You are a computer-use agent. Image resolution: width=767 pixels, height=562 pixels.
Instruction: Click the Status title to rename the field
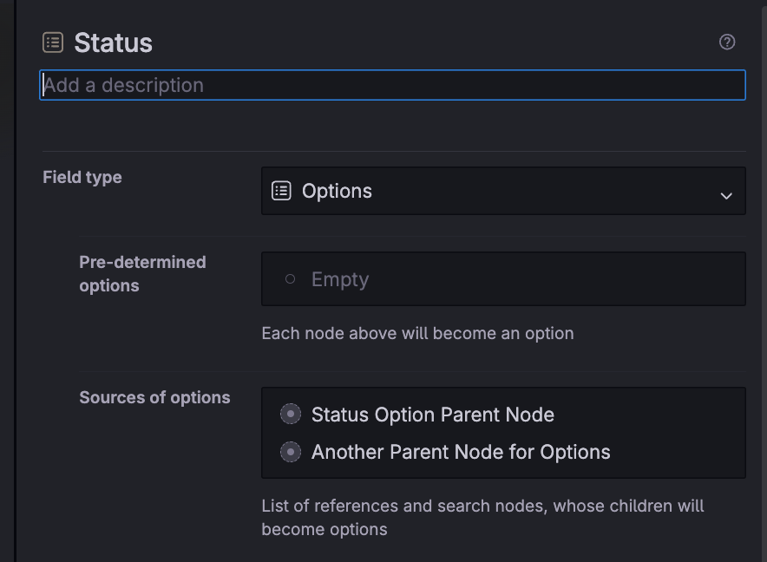pyautogui.click(x=114, y=41)
